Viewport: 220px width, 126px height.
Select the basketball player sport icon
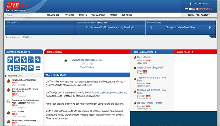click(x=24, y=60)
